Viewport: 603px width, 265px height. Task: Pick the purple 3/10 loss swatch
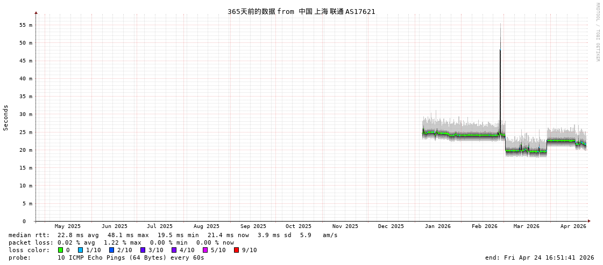pos(143,250)
